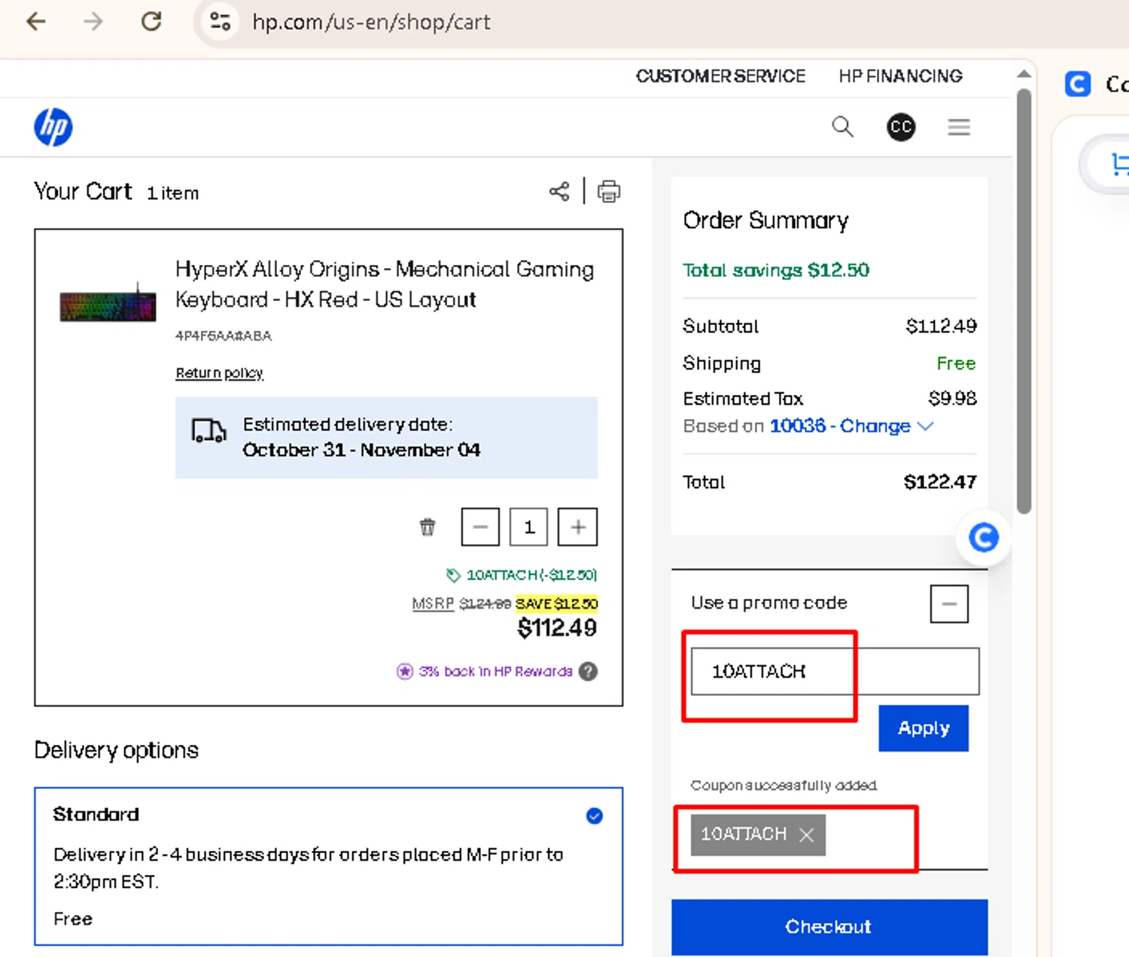The height and width of the screenshot is (957, 1129).
Task: Click the delivery truck icon
Action: pyautogui.click(x=208, y=430)
